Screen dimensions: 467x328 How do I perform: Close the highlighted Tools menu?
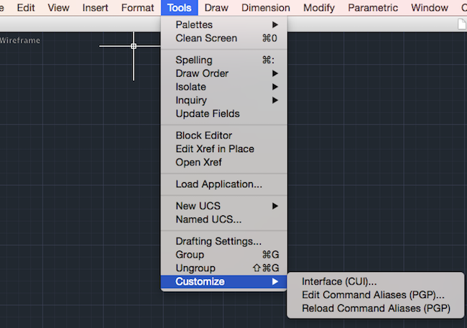pos(180,7)
